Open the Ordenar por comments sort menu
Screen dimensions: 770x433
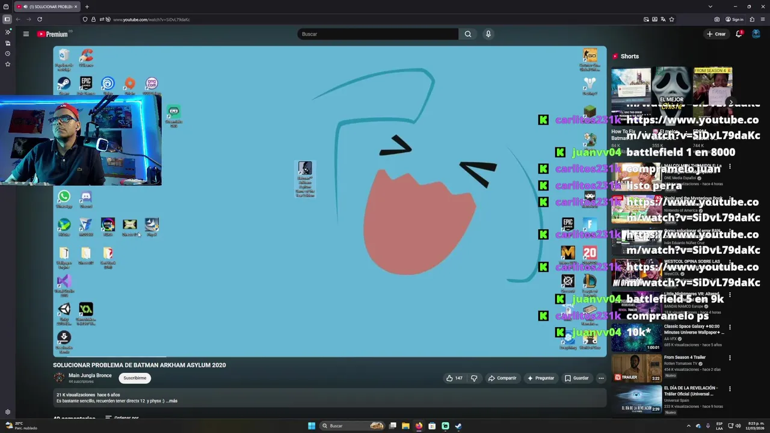pos(122,418)
